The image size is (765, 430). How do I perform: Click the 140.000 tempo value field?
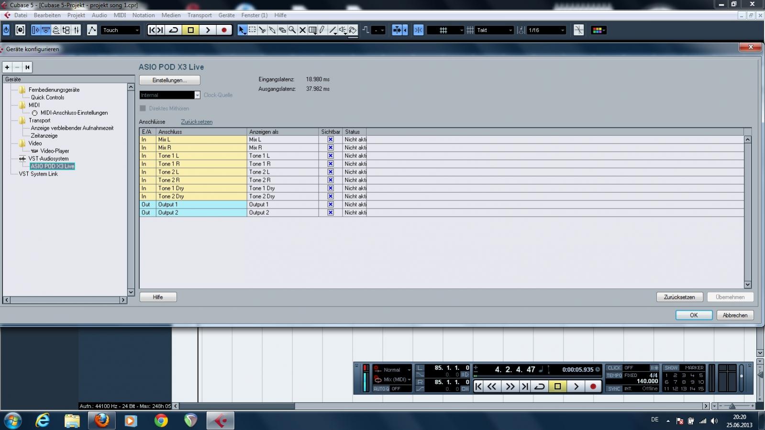pos(647,382)
